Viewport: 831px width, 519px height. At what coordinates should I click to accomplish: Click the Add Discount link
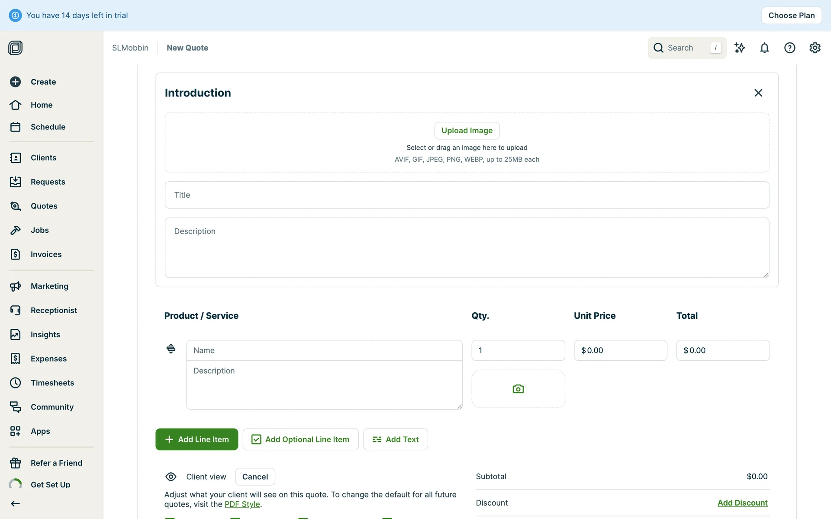pos(742,503)
